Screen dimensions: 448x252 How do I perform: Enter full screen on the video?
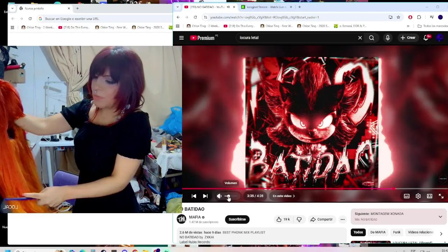[441, 196]
